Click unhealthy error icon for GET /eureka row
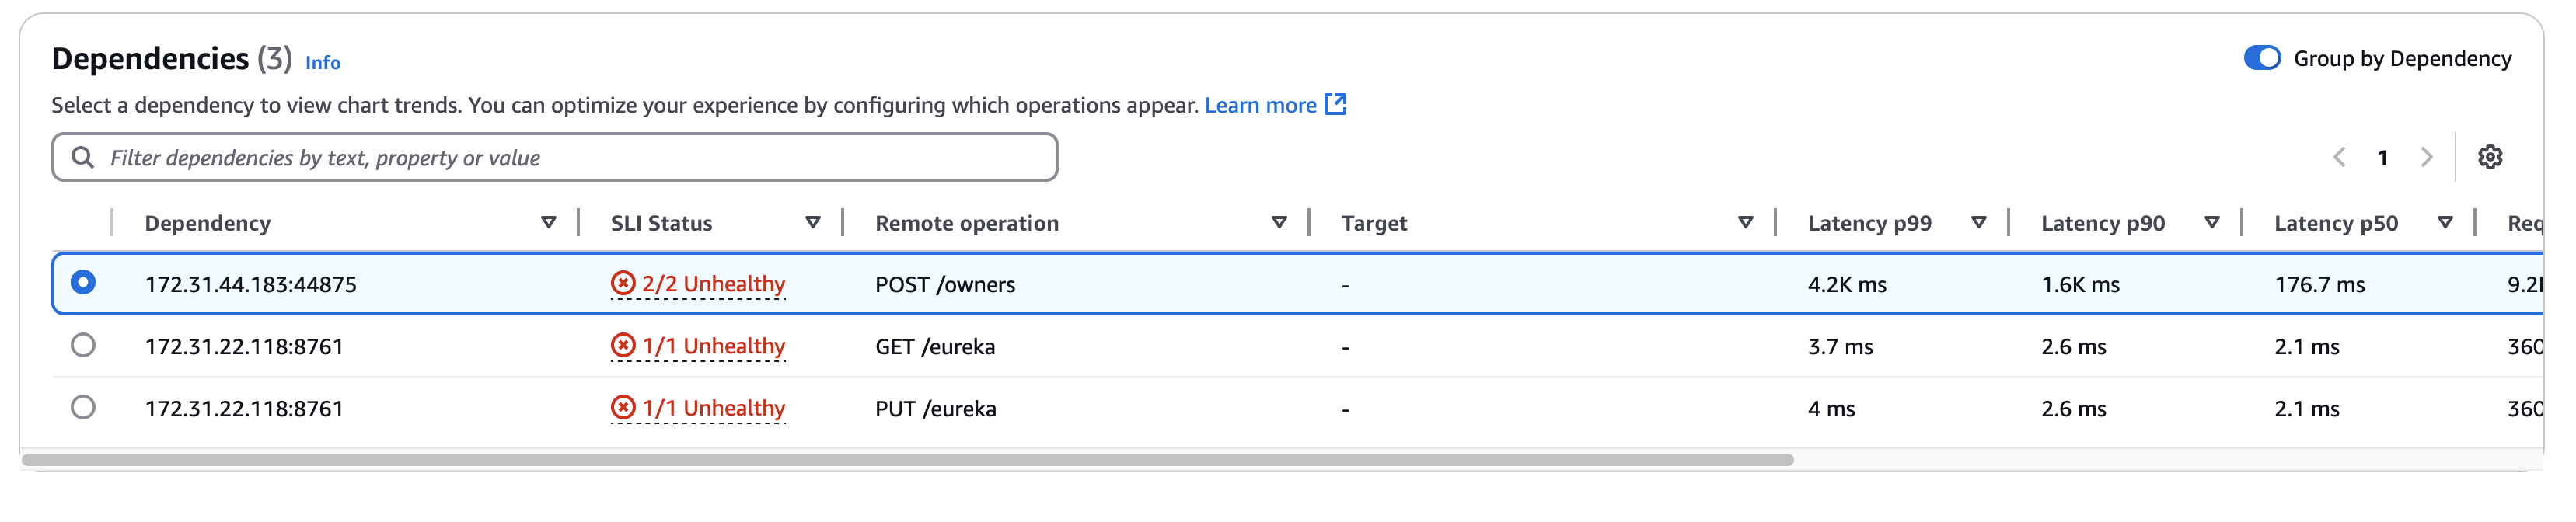This screenshot has width=2576, height=522. pos(623,346)
